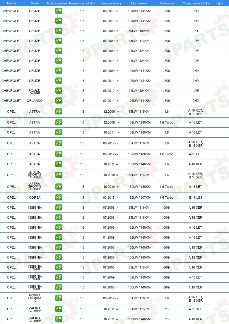Select the A 18 XEL engine code cell
229x324 pixels.
coord(195,309)
